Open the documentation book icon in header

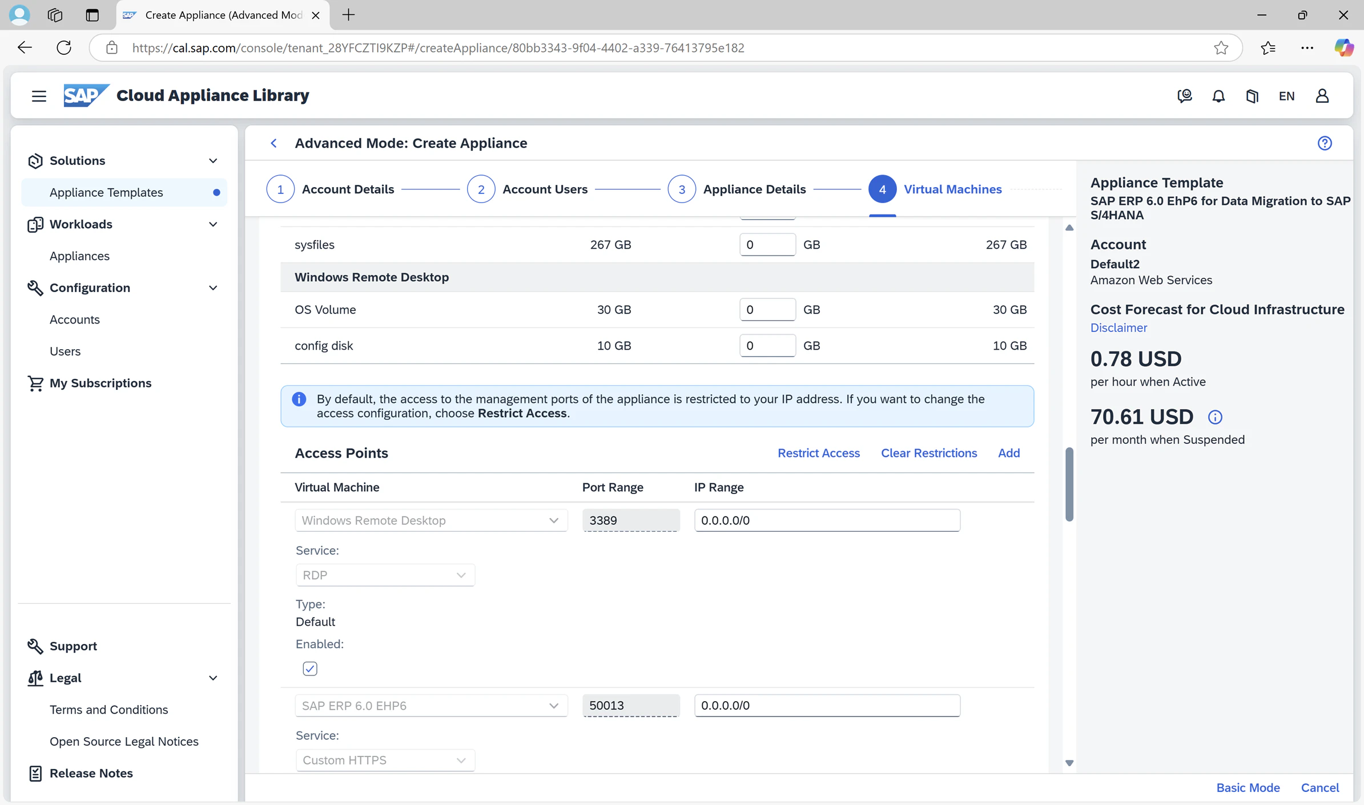(1252, 96)
